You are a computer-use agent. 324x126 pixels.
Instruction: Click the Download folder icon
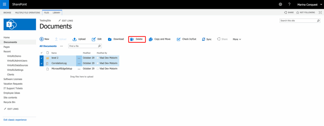(110, 39)
